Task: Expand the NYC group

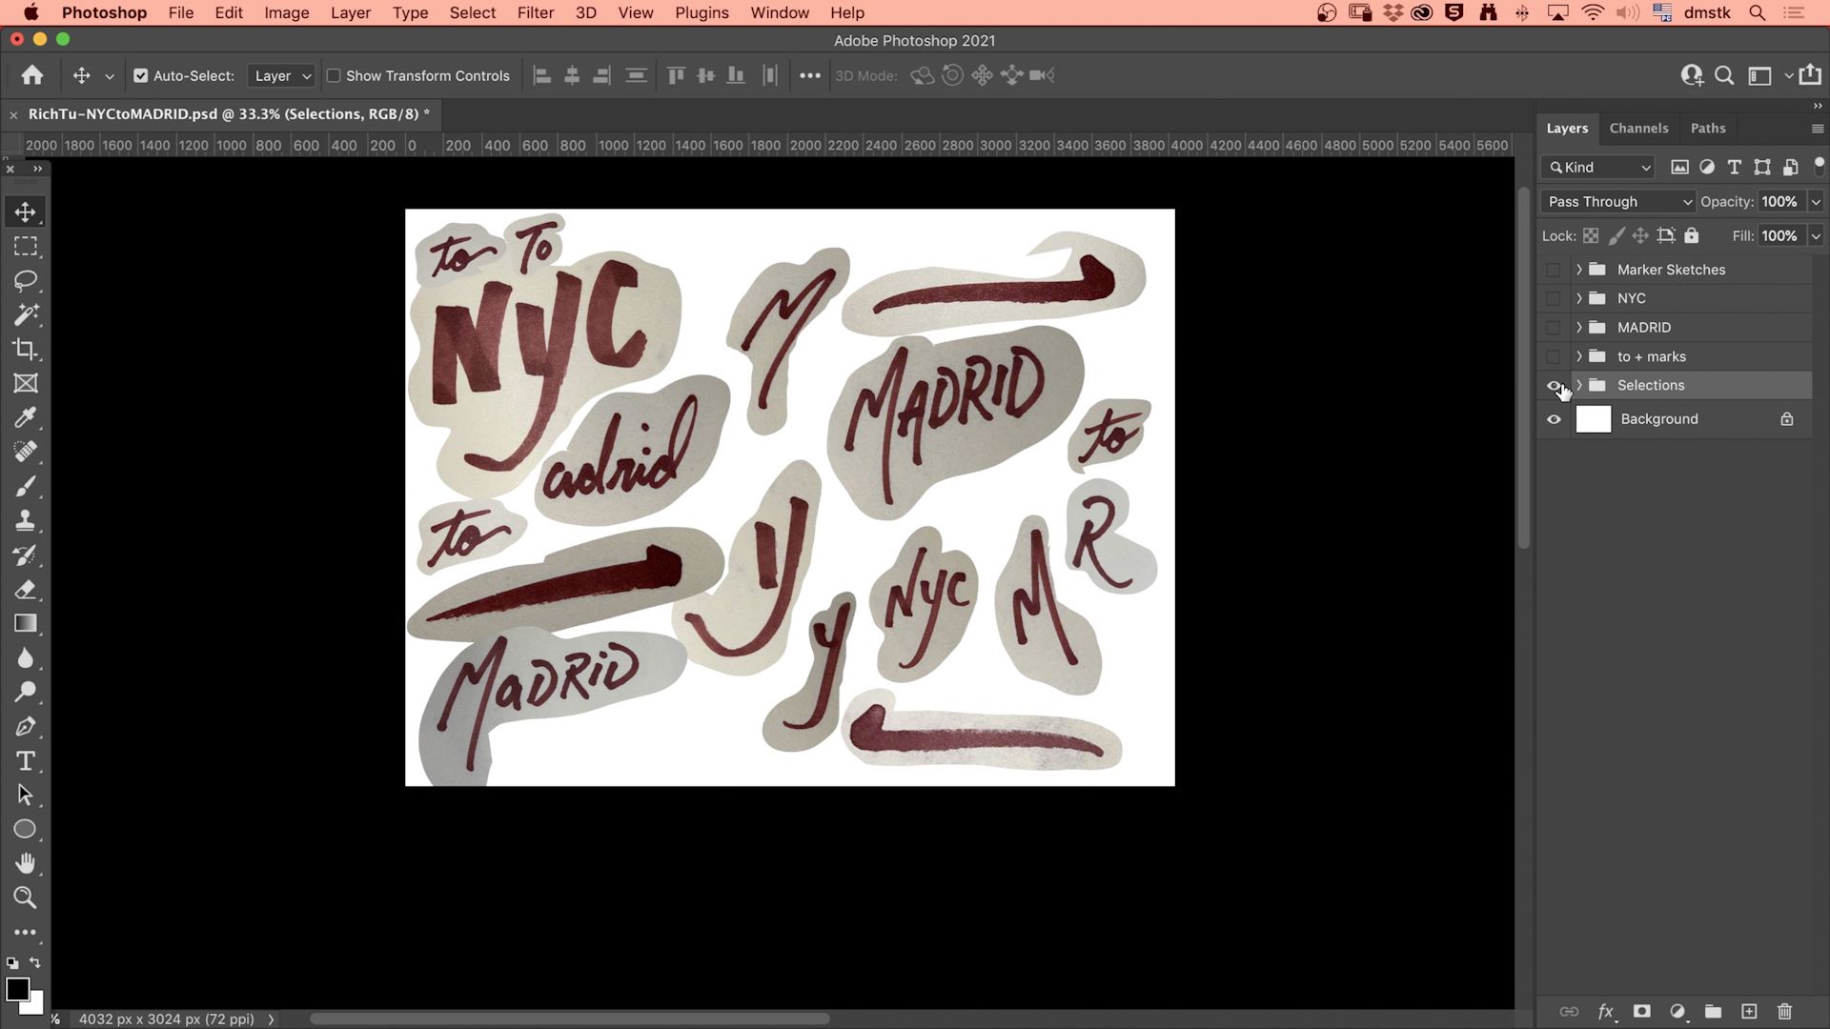Action: pyautogui.click(x=1579, y=298)
